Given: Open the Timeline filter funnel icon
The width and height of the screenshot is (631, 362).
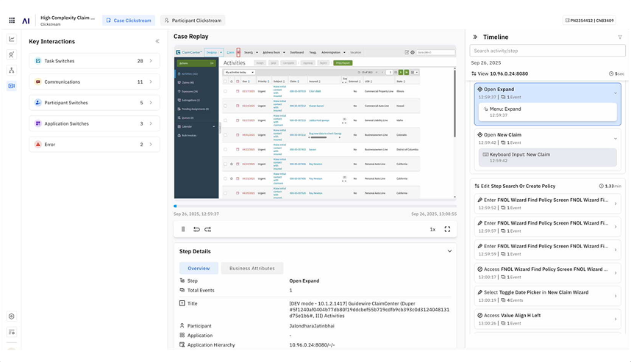Looking at the screenshot, I should (620, 37).
